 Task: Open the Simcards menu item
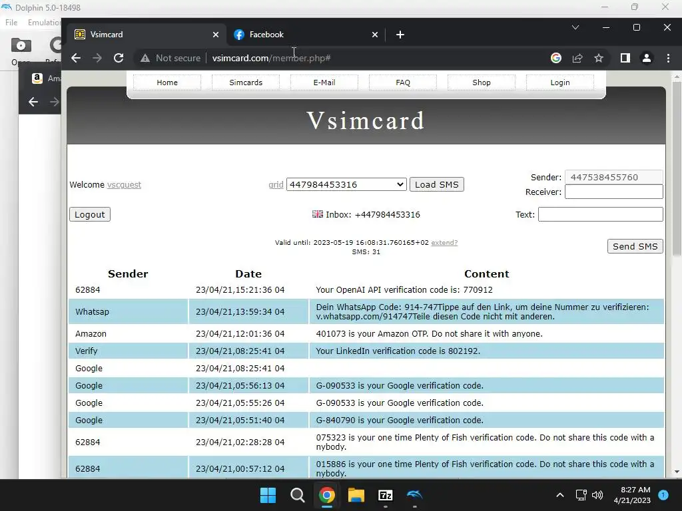tap(246, 82)
